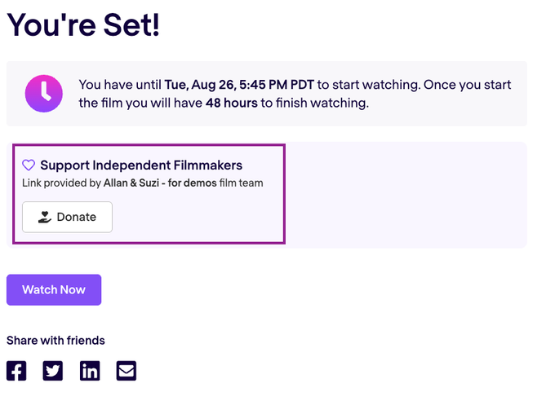Click the purple clock icon
This screenshot has width=555, height=401.
pos(43,93)
